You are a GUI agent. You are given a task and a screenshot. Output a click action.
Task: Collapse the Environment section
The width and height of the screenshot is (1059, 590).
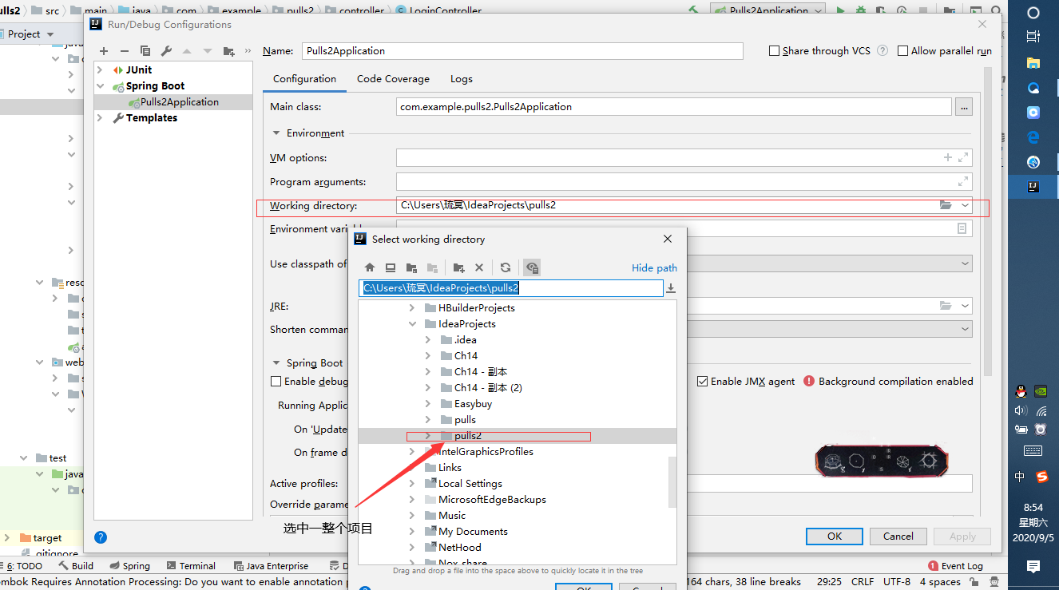pos(277,133)
